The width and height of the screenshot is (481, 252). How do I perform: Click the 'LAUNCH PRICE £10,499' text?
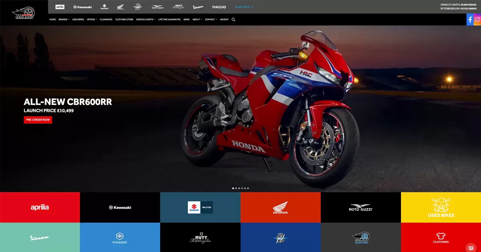pos(49,111)
